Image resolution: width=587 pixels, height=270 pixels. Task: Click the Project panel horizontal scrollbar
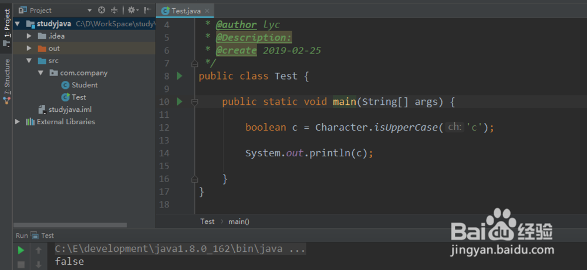pos(70,225)
